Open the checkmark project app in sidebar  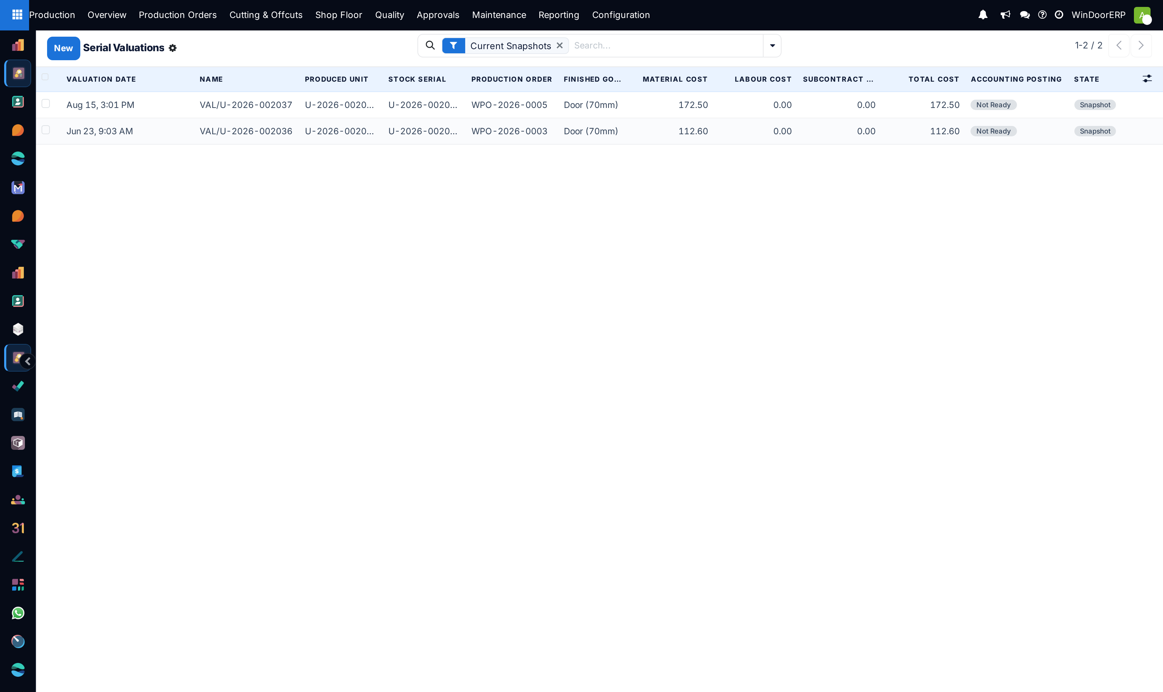tap(18, 386)
